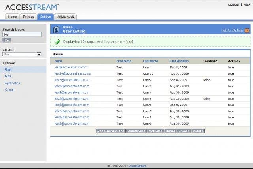Select Application in the Entities sidebar
Screen dimensions: 253x169
click(x=12, y=83)
